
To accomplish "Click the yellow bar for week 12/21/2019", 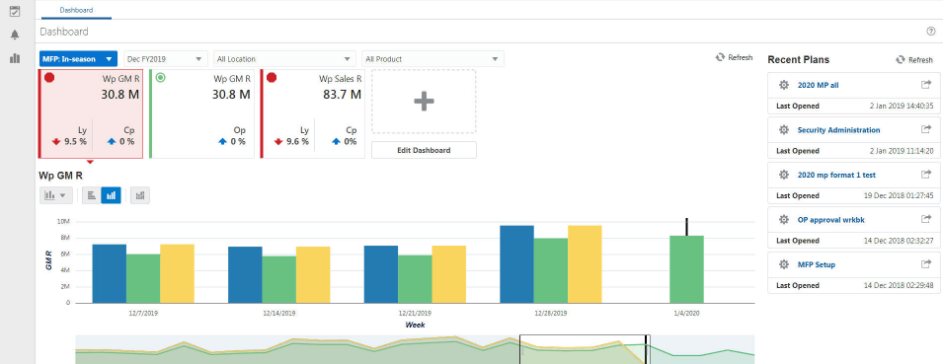I will [x=448, y=274].
